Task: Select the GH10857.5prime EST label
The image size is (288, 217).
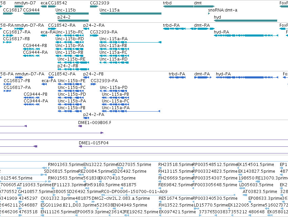Action: [36, 192]
